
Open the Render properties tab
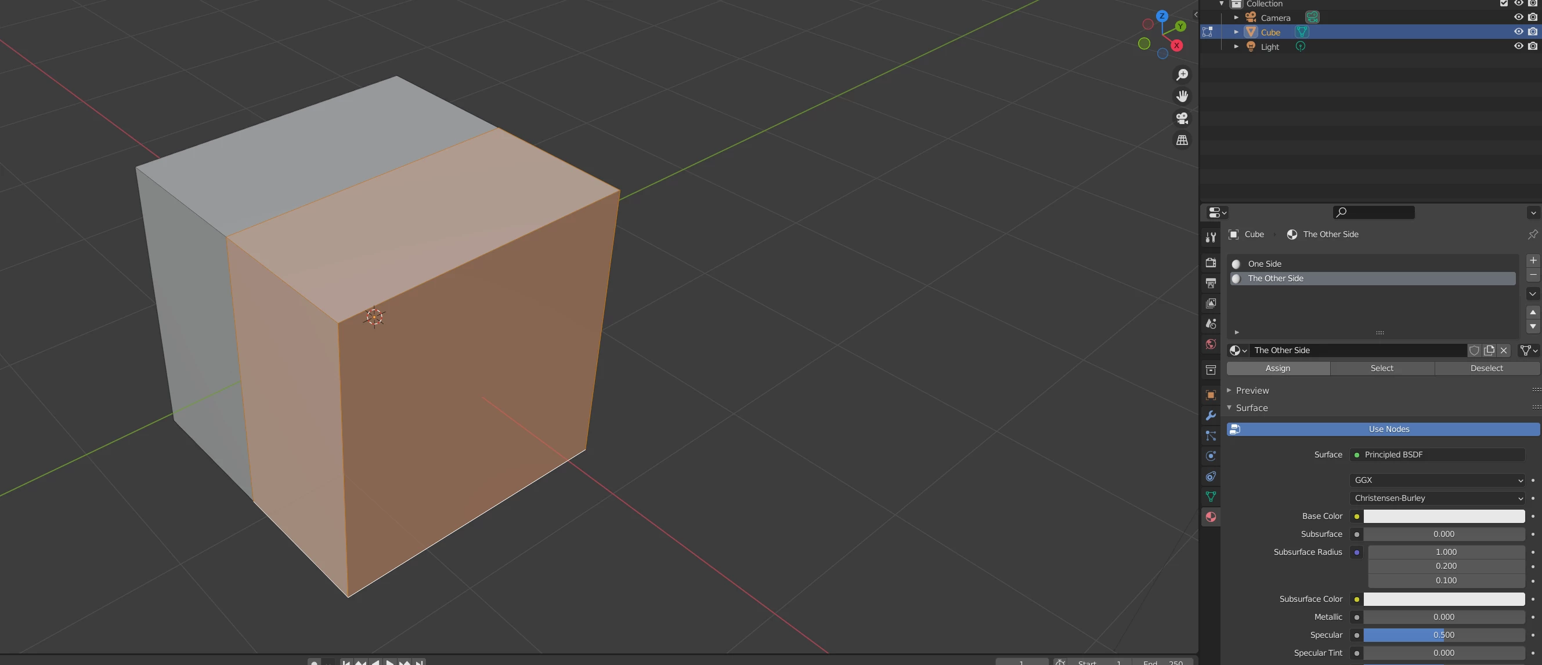click(x=1211, y=263)
